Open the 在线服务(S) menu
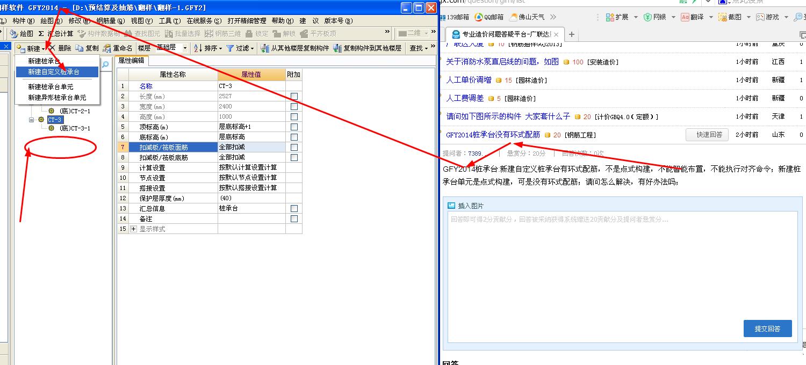Viewport: 806px width, 365px height. 204,21
